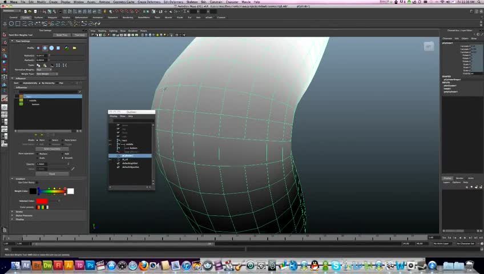The image size is (484, 274).
Task: Open Photoshop from the dock
Action: coord(90,265)
